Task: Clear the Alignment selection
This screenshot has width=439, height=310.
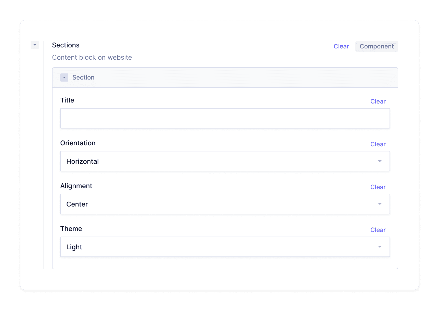Action: [x=378, y=187]
